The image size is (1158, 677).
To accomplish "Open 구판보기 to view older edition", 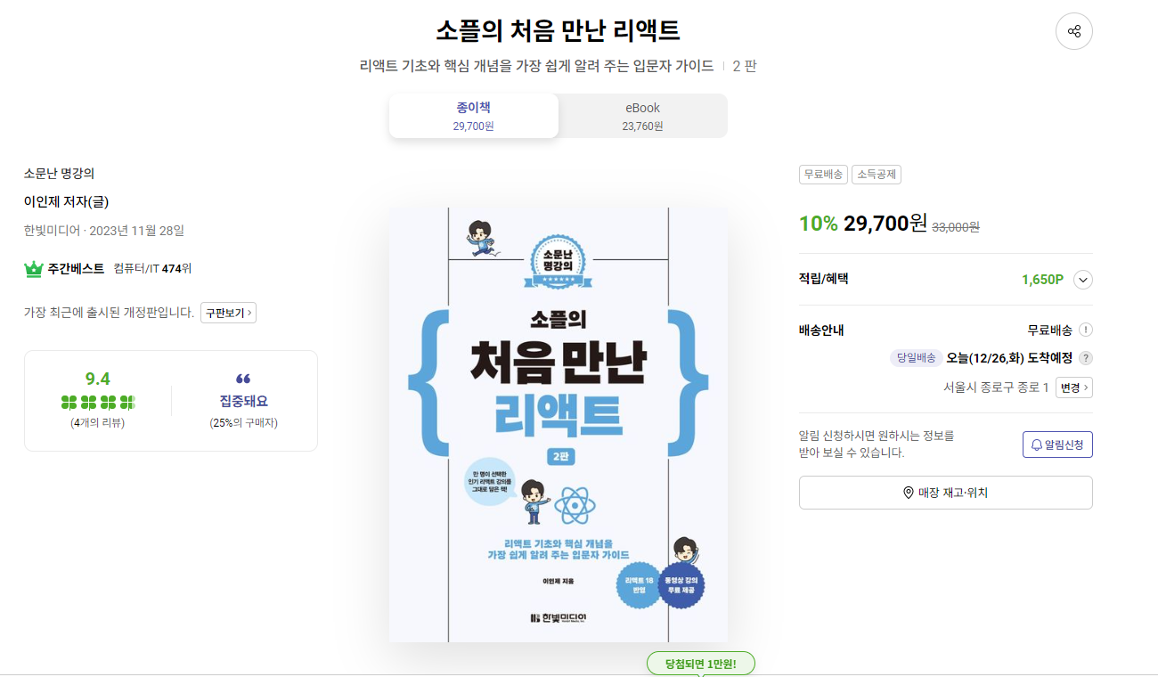I will tap(228, 313).
